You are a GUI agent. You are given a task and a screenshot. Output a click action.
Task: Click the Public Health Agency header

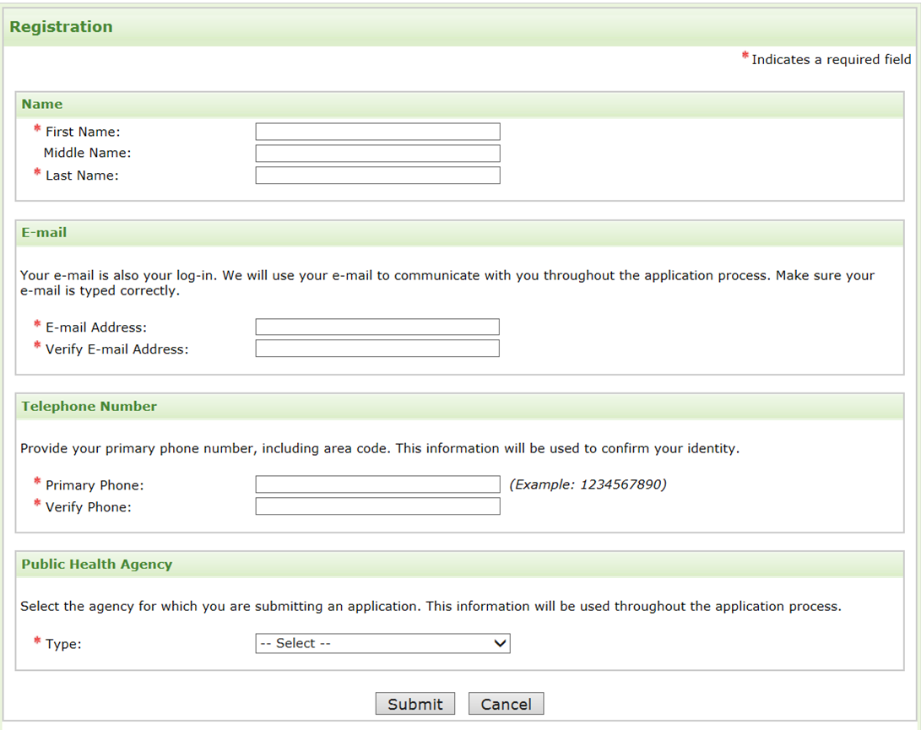click(97, 565)
